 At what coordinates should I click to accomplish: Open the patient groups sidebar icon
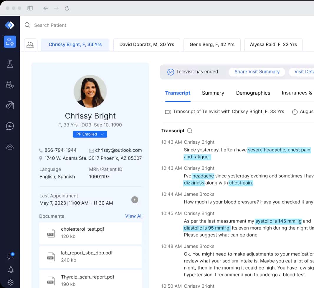point(10,147)
